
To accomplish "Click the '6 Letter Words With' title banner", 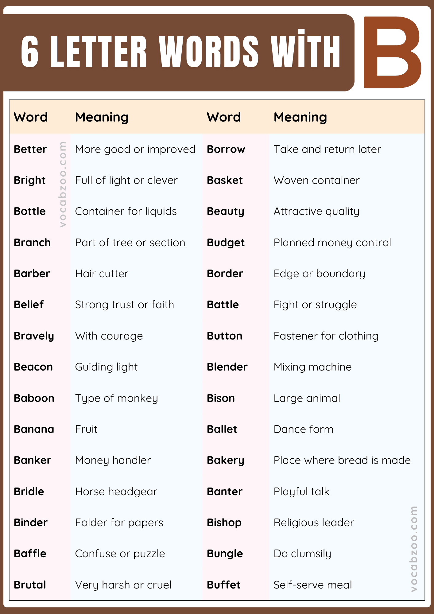I will 180,52.
